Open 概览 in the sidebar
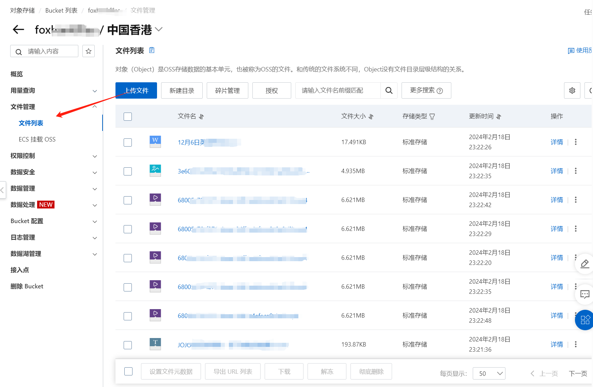The width and height of the screenshot is (593, 387). (17, 74)
